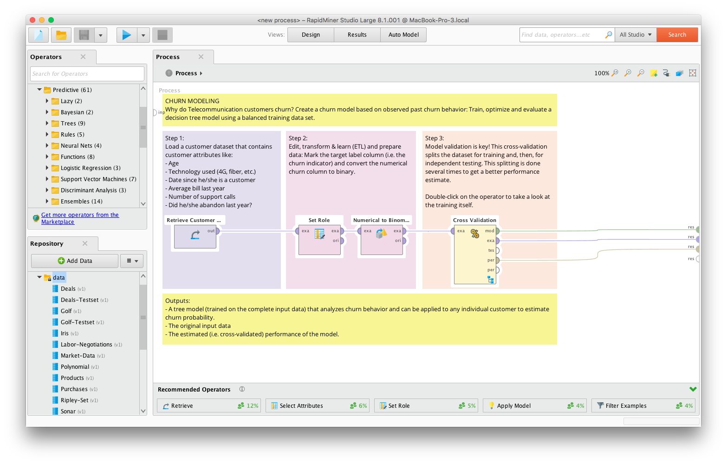Image resolution: width=727 pixels, height=464 pixels.
Task: Click the auto-fit process canvas icon
Action: (693, 73)
